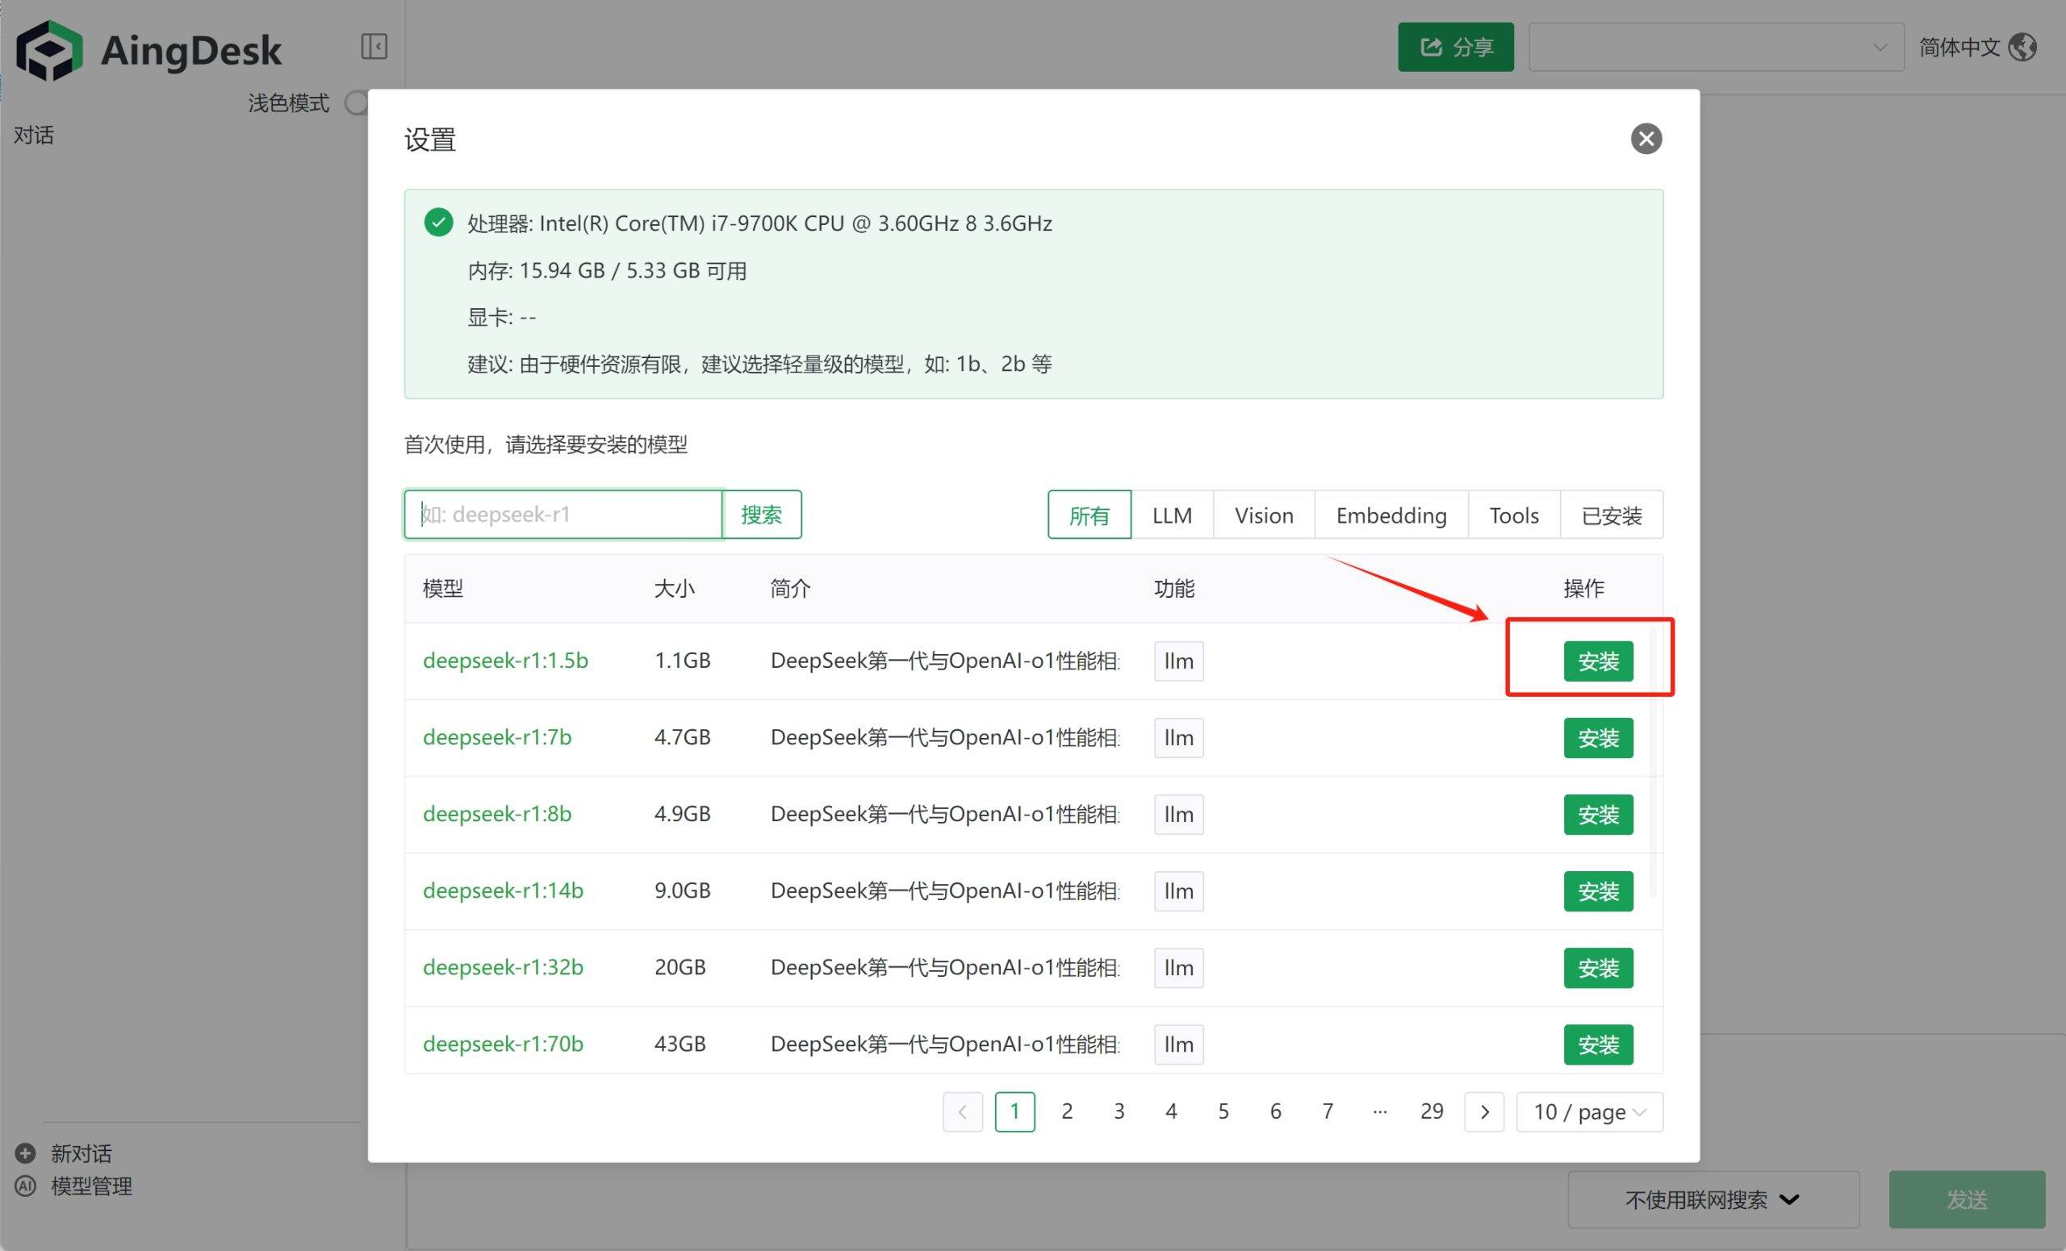The height and width of the screenshot is (1251, 2066).
Task: Open model management AI icon
Action: point(26,1186)
